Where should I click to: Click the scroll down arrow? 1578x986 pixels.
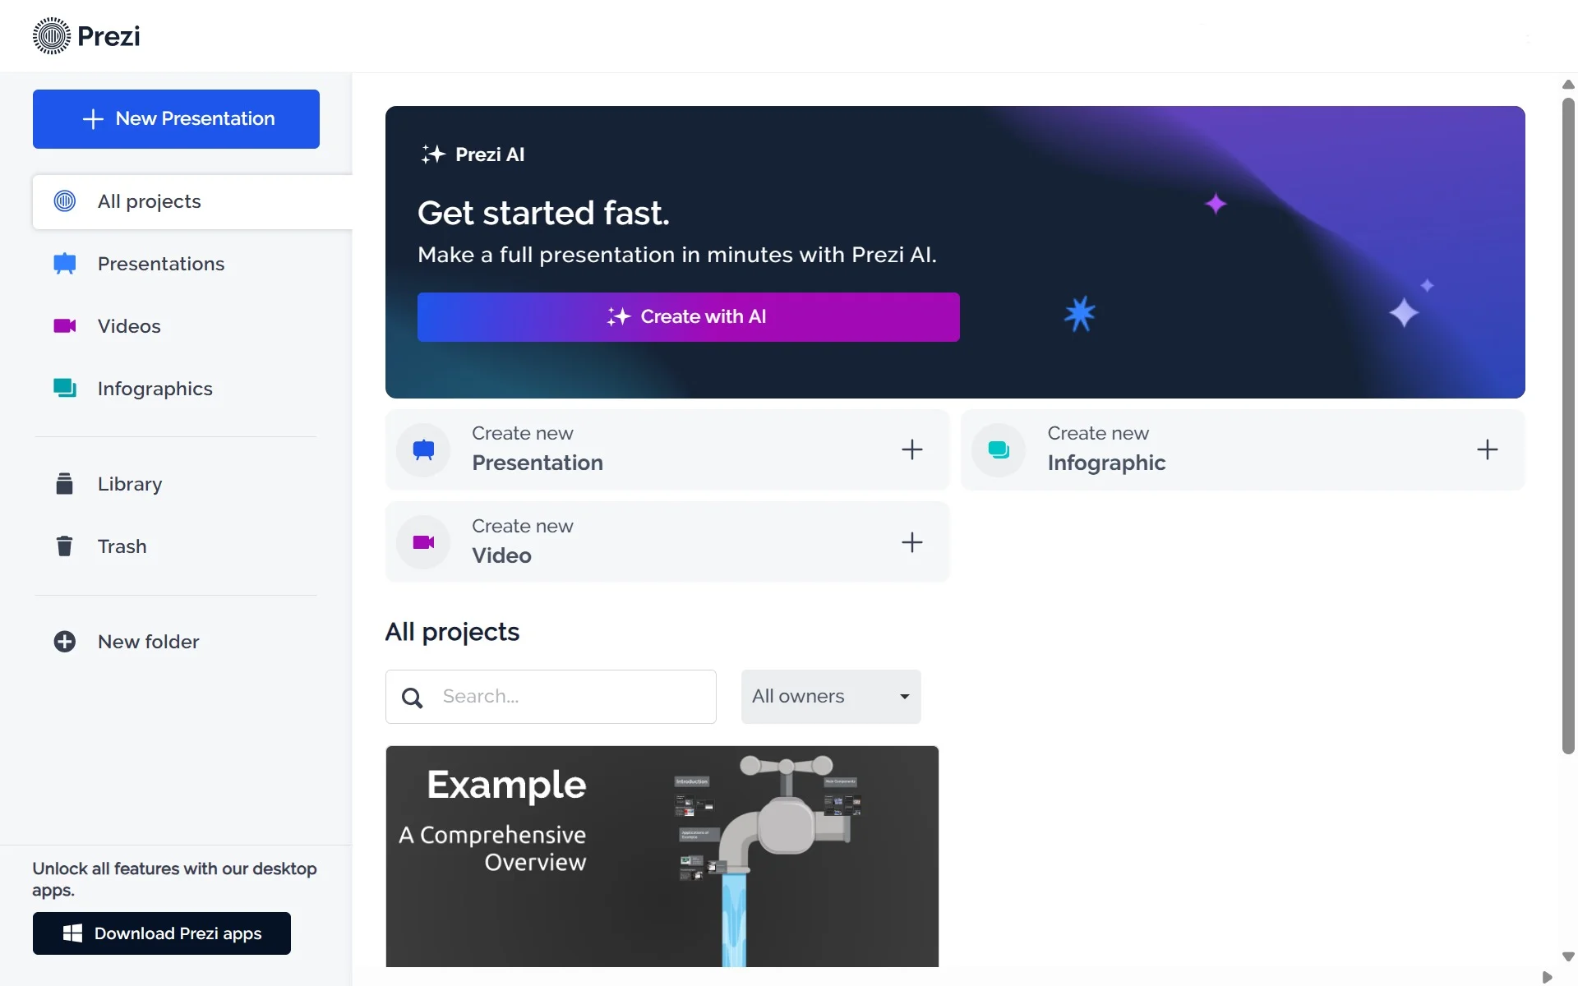point(1568,956)
